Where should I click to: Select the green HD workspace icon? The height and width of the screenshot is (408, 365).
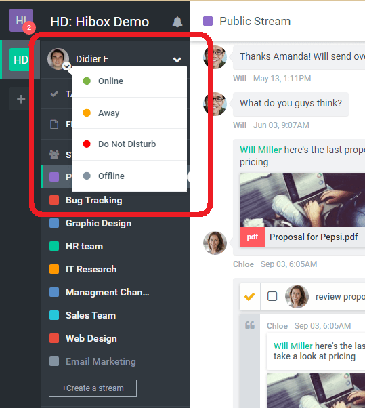[x=19, y=60]
